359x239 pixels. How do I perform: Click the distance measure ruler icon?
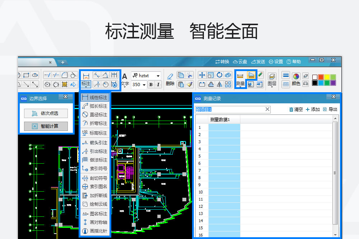click(240, 76)
